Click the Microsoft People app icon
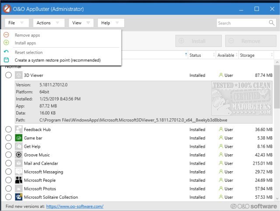The height and width of the screenshot is (211, 280). point(19,180)
